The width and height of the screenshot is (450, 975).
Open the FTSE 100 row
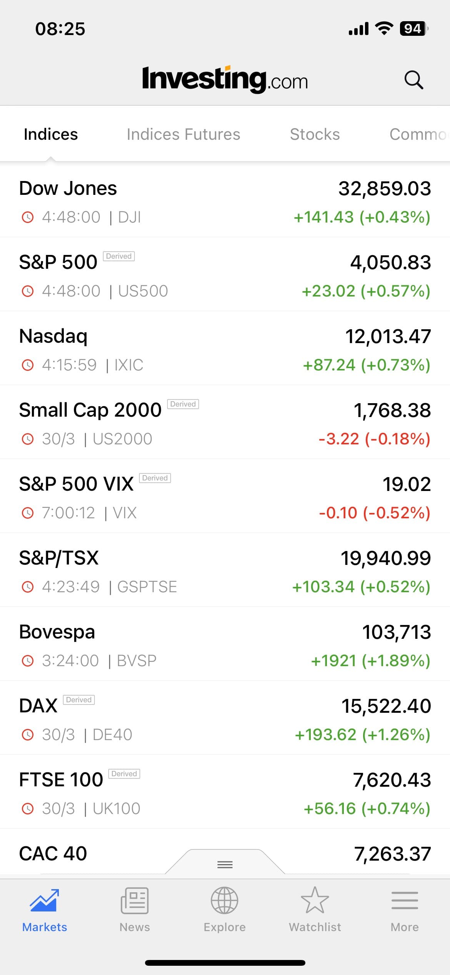pos(225,792)
